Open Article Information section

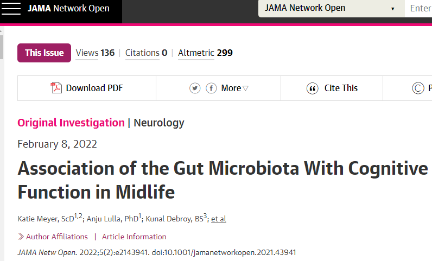pos(134,237)
